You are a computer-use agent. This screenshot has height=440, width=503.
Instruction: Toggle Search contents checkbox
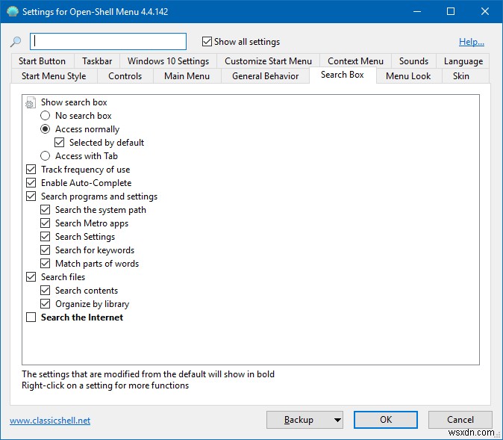(x=46, y=291)
